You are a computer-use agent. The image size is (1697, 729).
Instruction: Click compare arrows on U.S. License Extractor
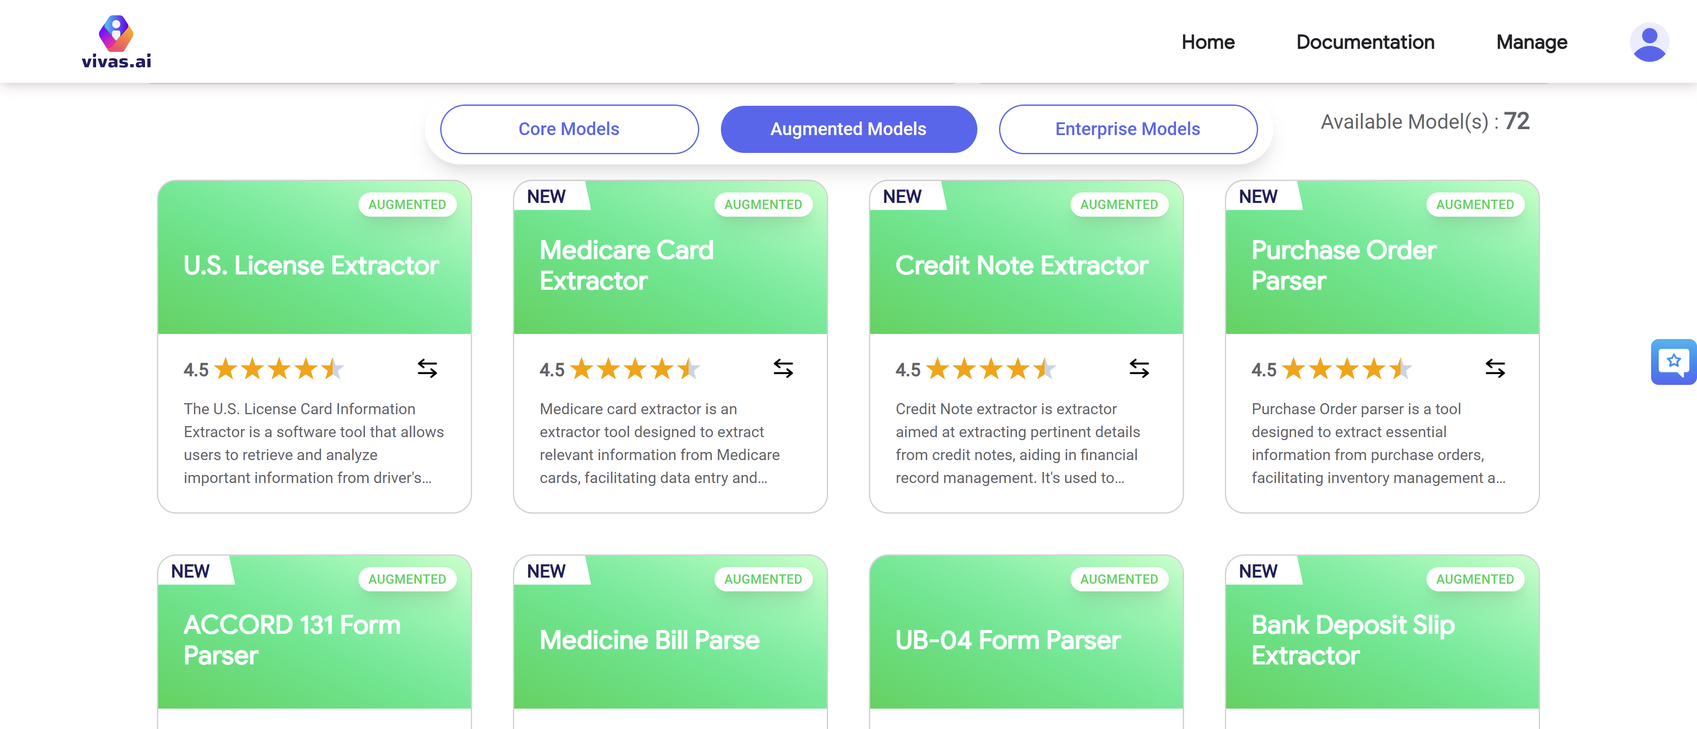pos(427,368)
